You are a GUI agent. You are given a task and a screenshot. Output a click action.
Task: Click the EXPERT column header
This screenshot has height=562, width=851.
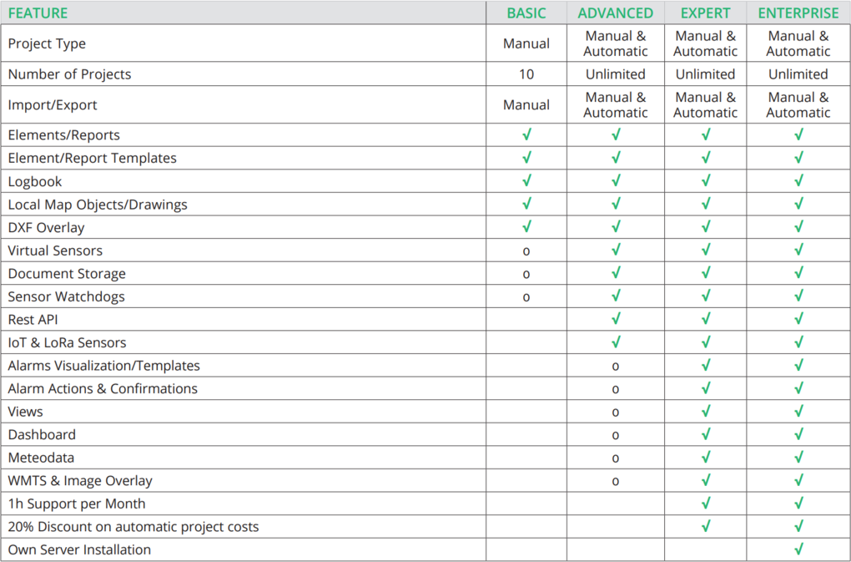(x=705, y=13)
